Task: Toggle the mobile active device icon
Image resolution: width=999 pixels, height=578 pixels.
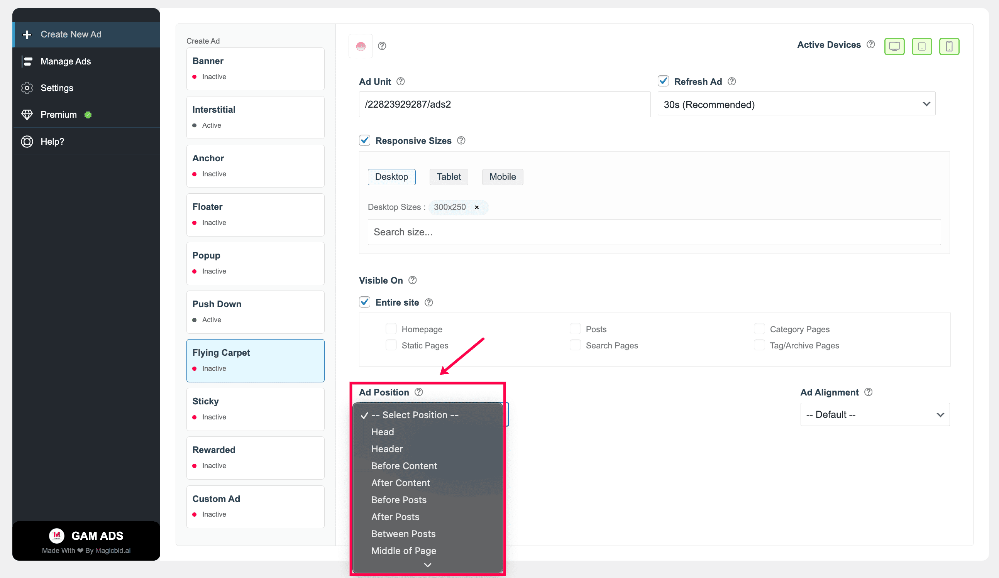Action: 949,46
